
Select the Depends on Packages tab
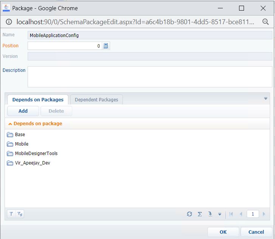pos(38,99)
